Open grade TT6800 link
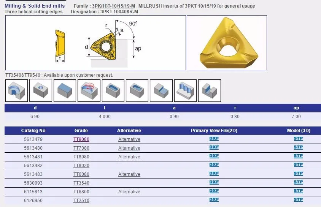The image size is (321, 207). [81, 192]
